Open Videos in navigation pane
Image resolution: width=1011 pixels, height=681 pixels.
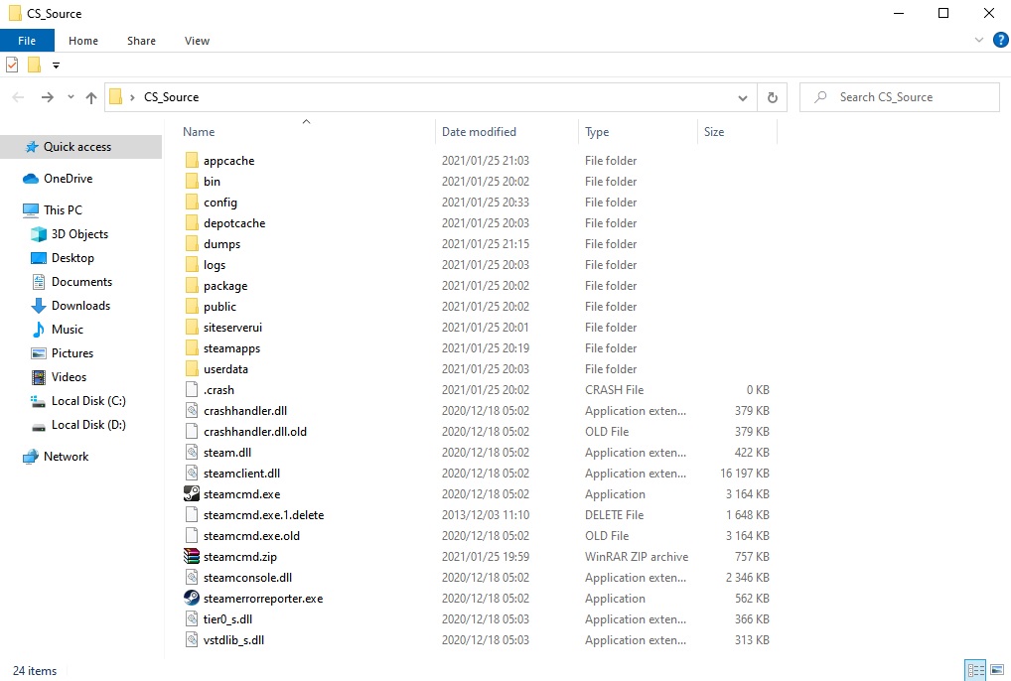[x=69, y=377]
